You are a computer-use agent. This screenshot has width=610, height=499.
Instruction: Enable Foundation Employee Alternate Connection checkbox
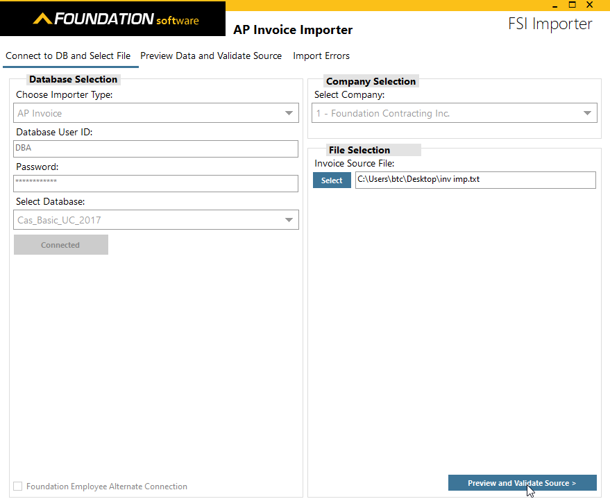pos(18,487)
